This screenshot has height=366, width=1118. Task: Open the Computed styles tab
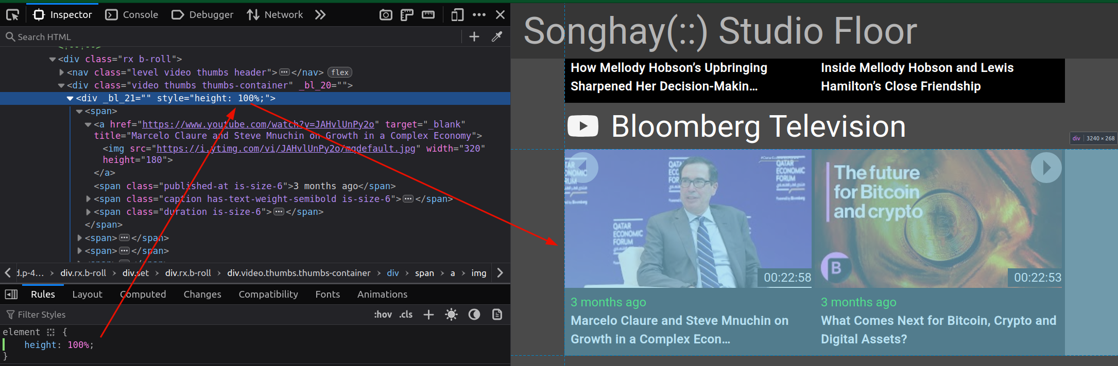tap(143, 294)
